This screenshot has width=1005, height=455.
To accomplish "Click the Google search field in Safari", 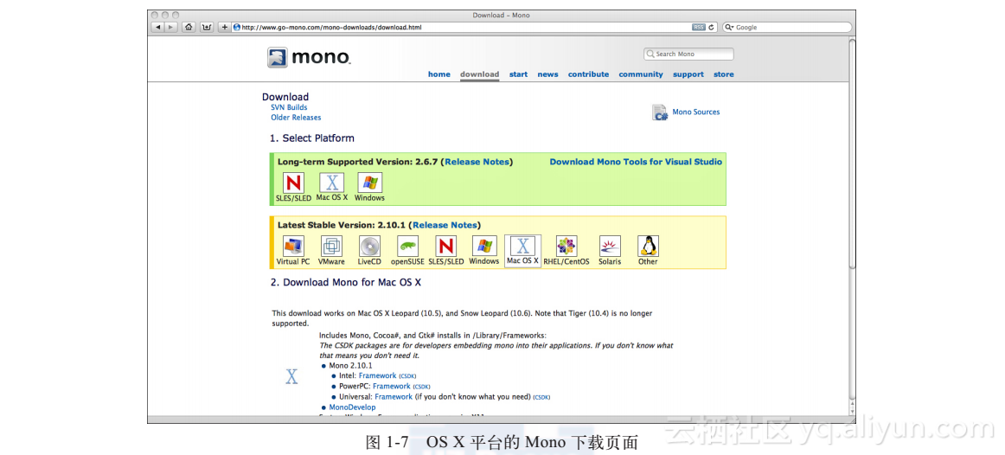I will click(787, 28).
